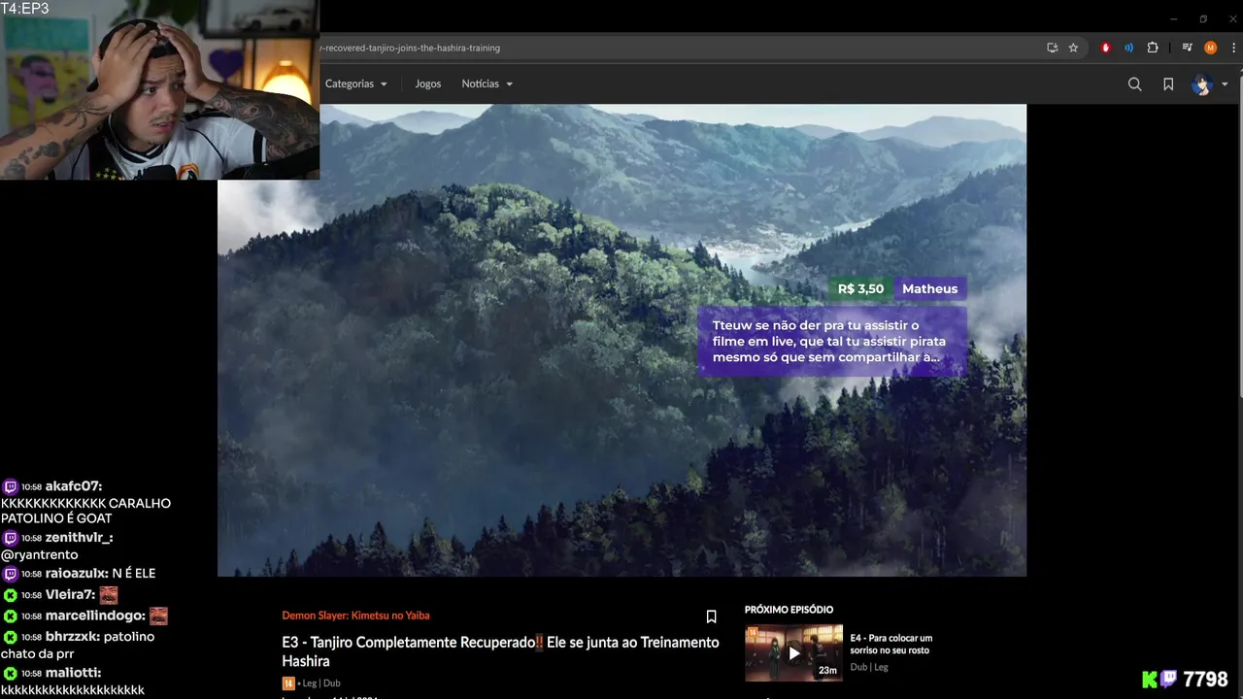
Task: Click the Kick logo near viewer count
Action: pos(1150,680)
